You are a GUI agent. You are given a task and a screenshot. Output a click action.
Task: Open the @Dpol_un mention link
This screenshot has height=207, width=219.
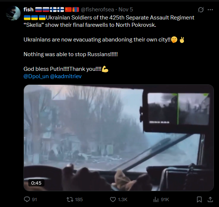36,76
